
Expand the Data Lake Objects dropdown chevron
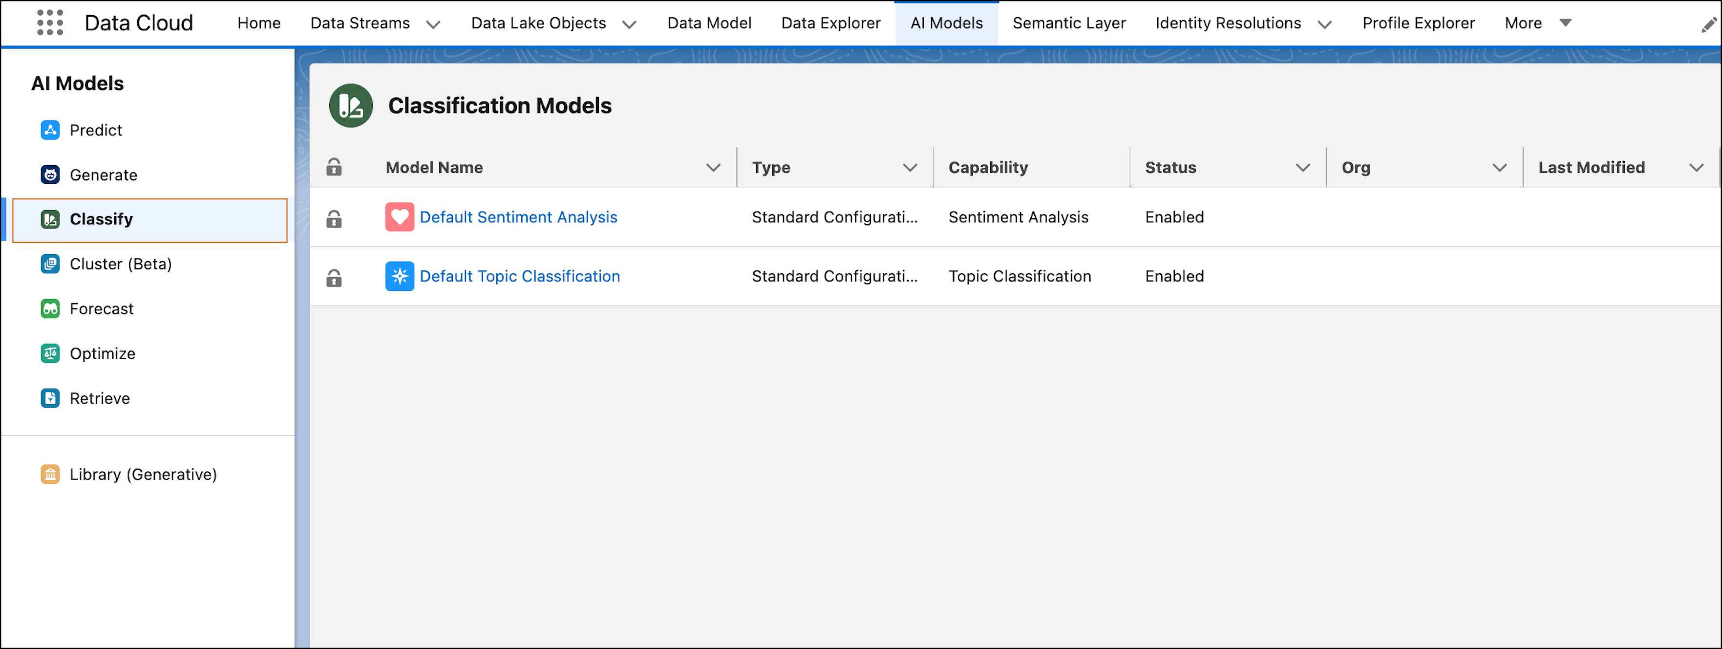pyautogui.click(x=629, y=25)
